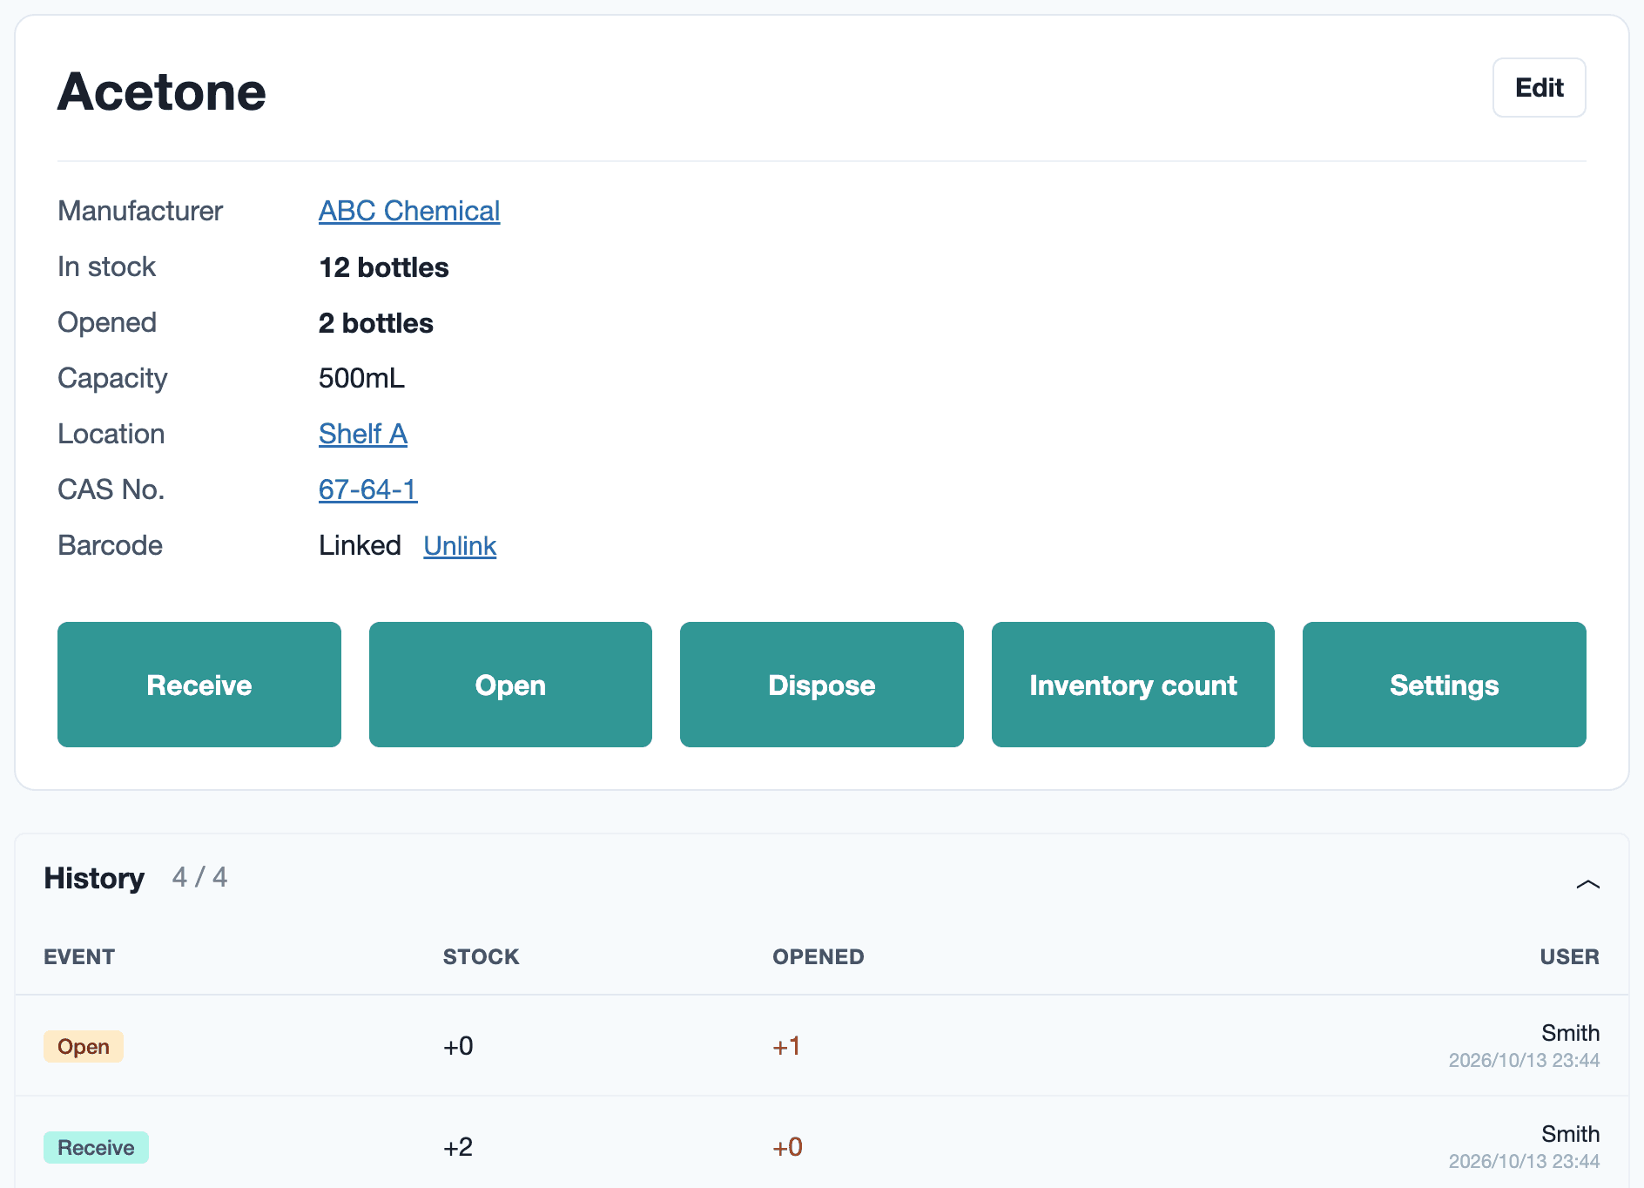
Task: Follow the CAS number 67-64-1 link
Action: (367, 489)
